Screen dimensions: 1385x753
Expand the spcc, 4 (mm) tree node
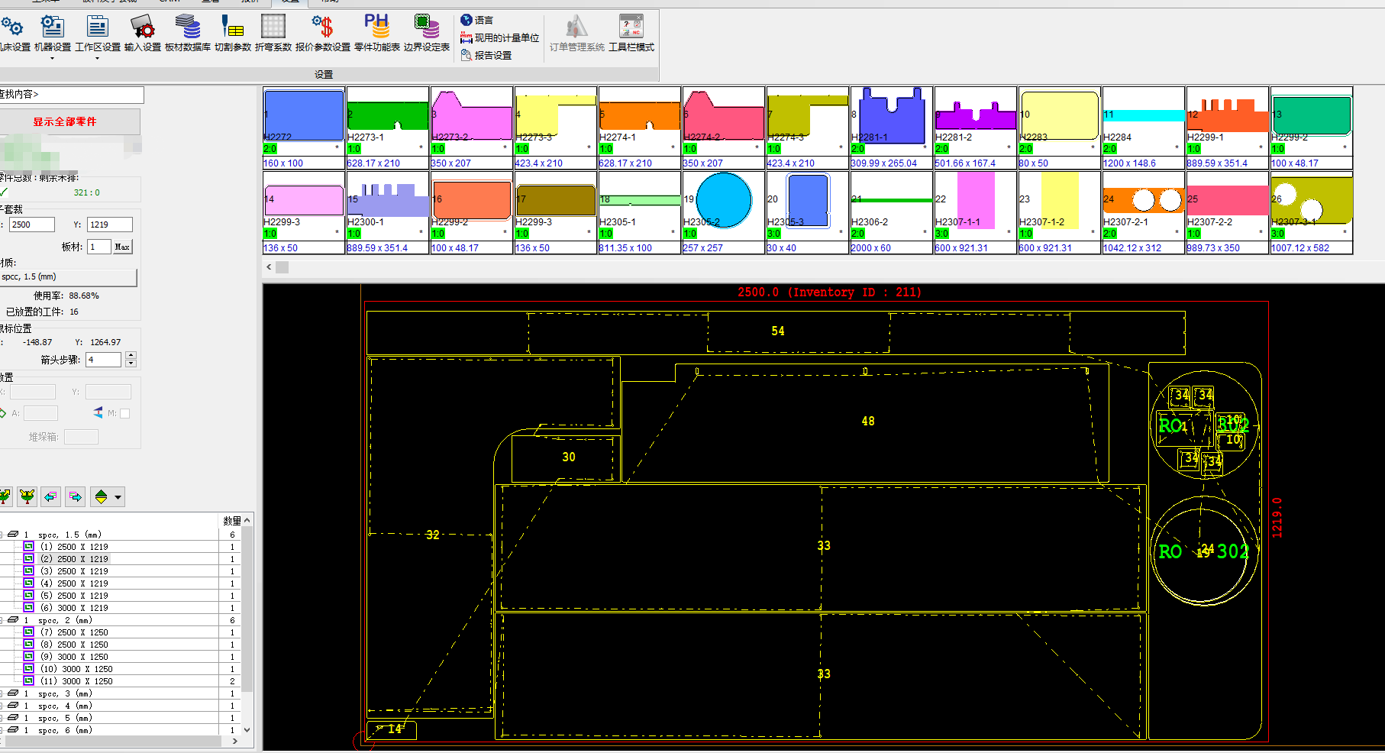(x=2, y=706)
